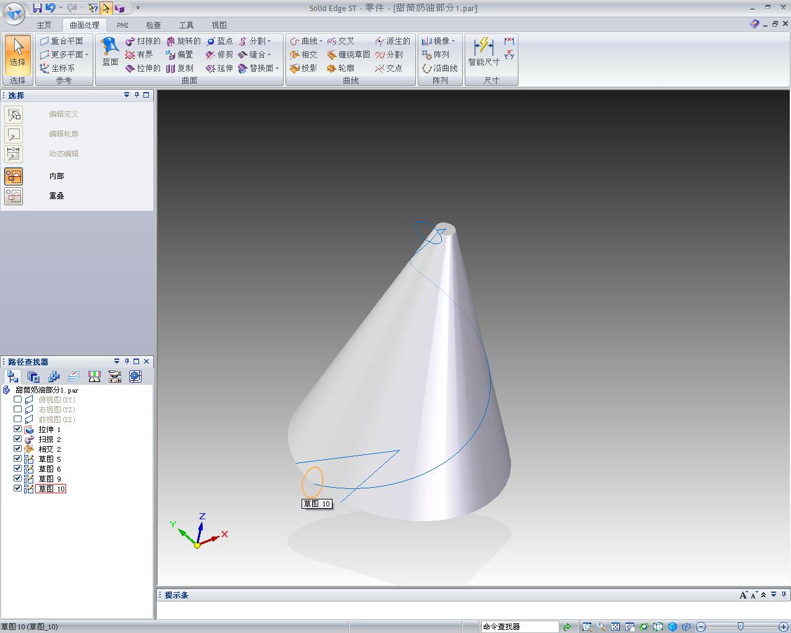Uncheck the 扫掠 2 feature checkbox
Screen dimensions: 791x633
click(x=17, y=439)
